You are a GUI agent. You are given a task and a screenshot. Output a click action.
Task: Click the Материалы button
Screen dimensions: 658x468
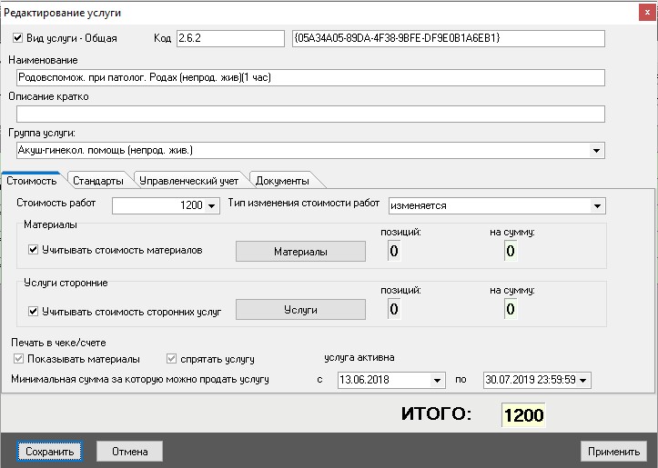click(300, 252)
